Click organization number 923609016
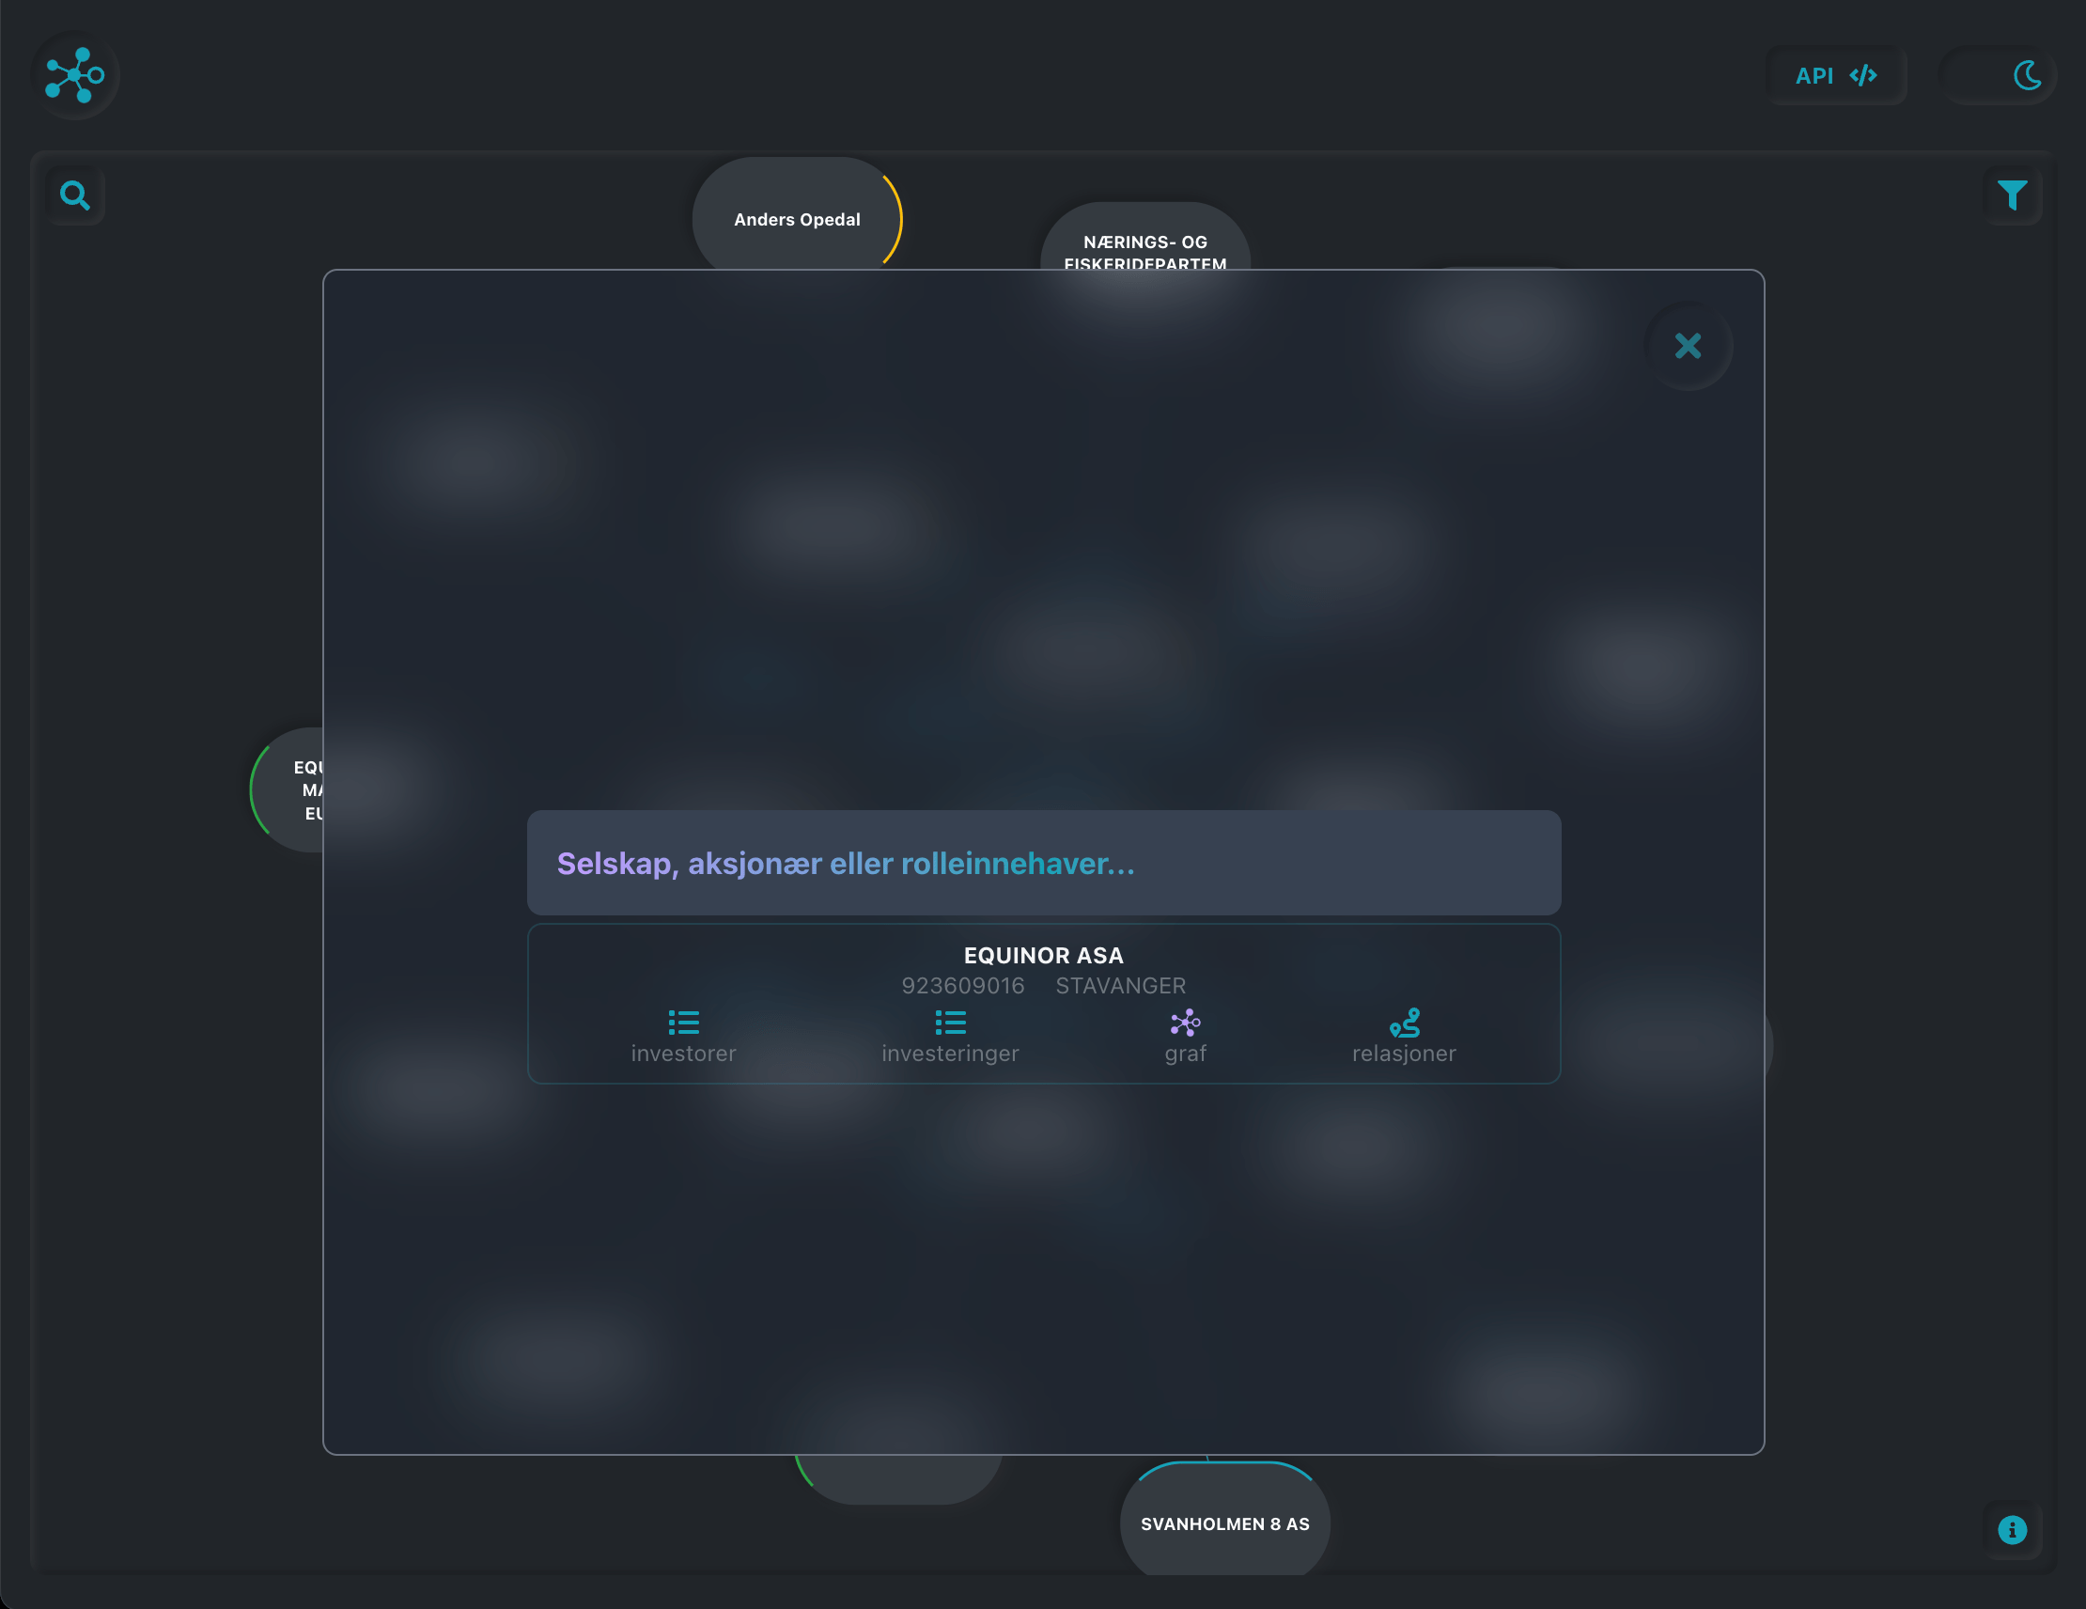This screenshot has width=2086, height=1609. point(962,985)
